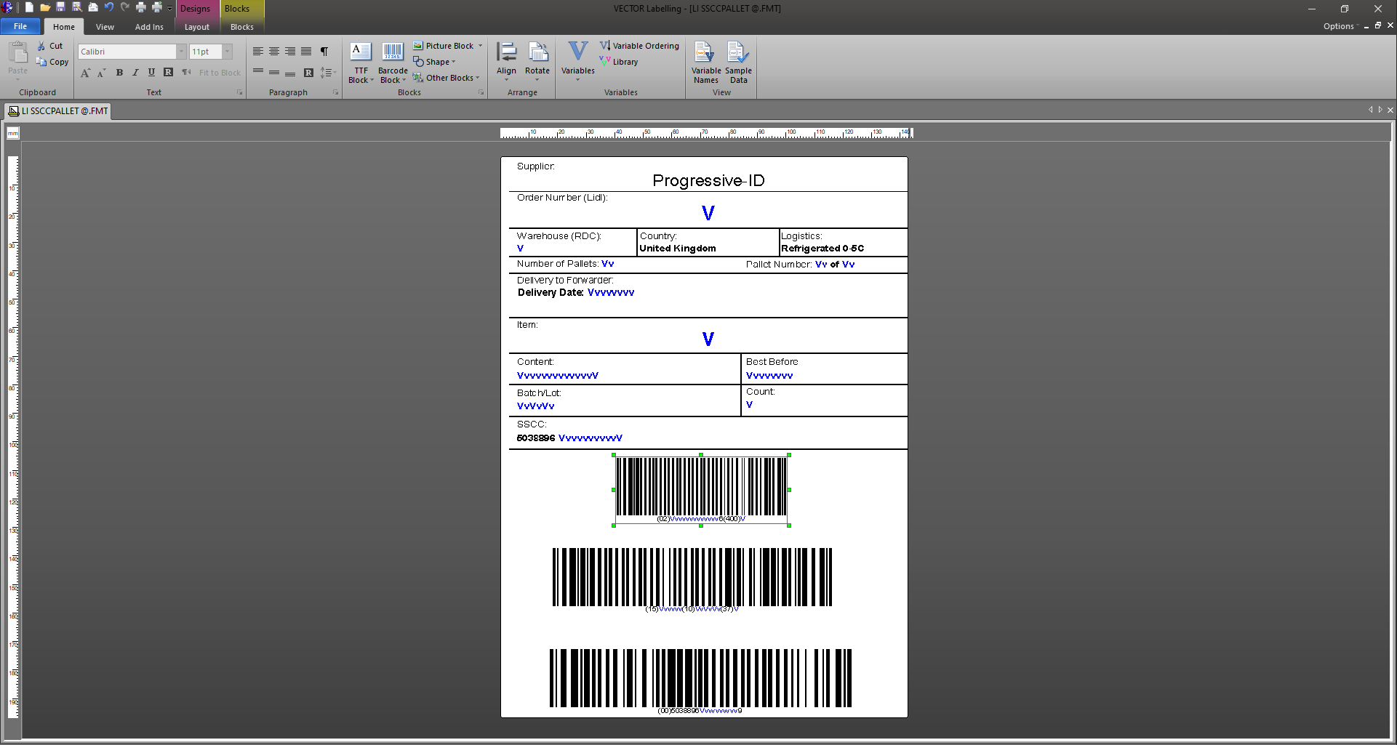Screen dimensions: 1397x745
Task: Show Sample Data view
Action: (x=738, y=63)
